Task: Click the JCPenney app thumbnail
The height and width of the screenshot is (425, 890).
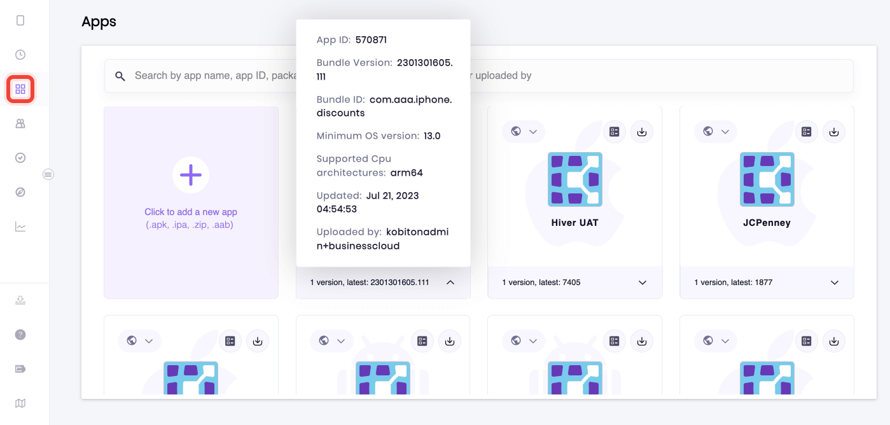Action: click(767, 179)
